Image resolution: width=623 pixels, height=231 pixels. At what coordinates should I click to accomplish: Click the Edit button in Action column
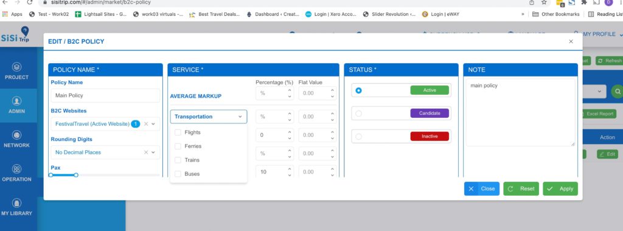[x=607, y=154]
